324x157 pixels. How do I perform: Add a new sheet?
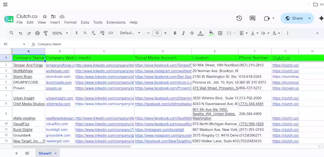click(16, 153)
